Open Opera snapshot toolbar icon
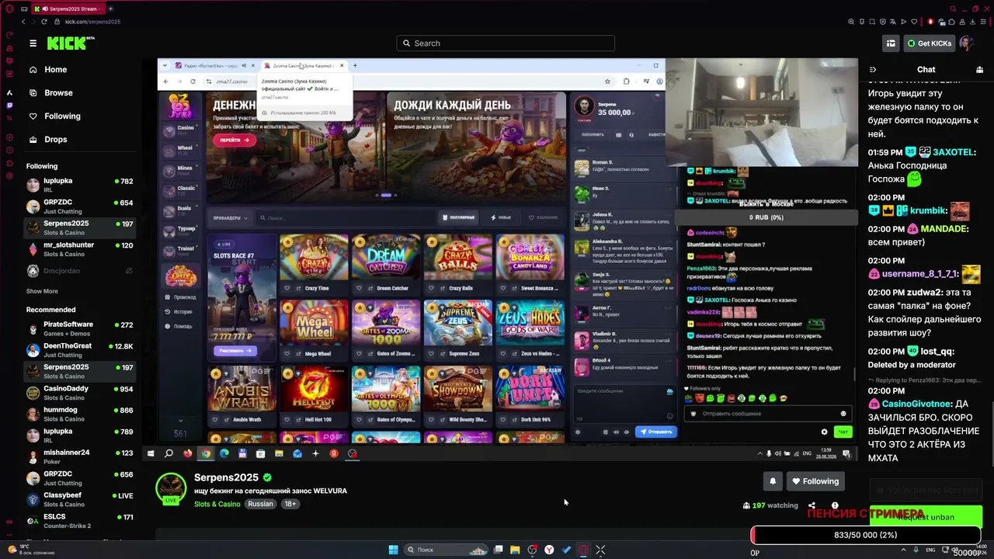The width and height of the screenshot is (994, 559). point(872,22)
